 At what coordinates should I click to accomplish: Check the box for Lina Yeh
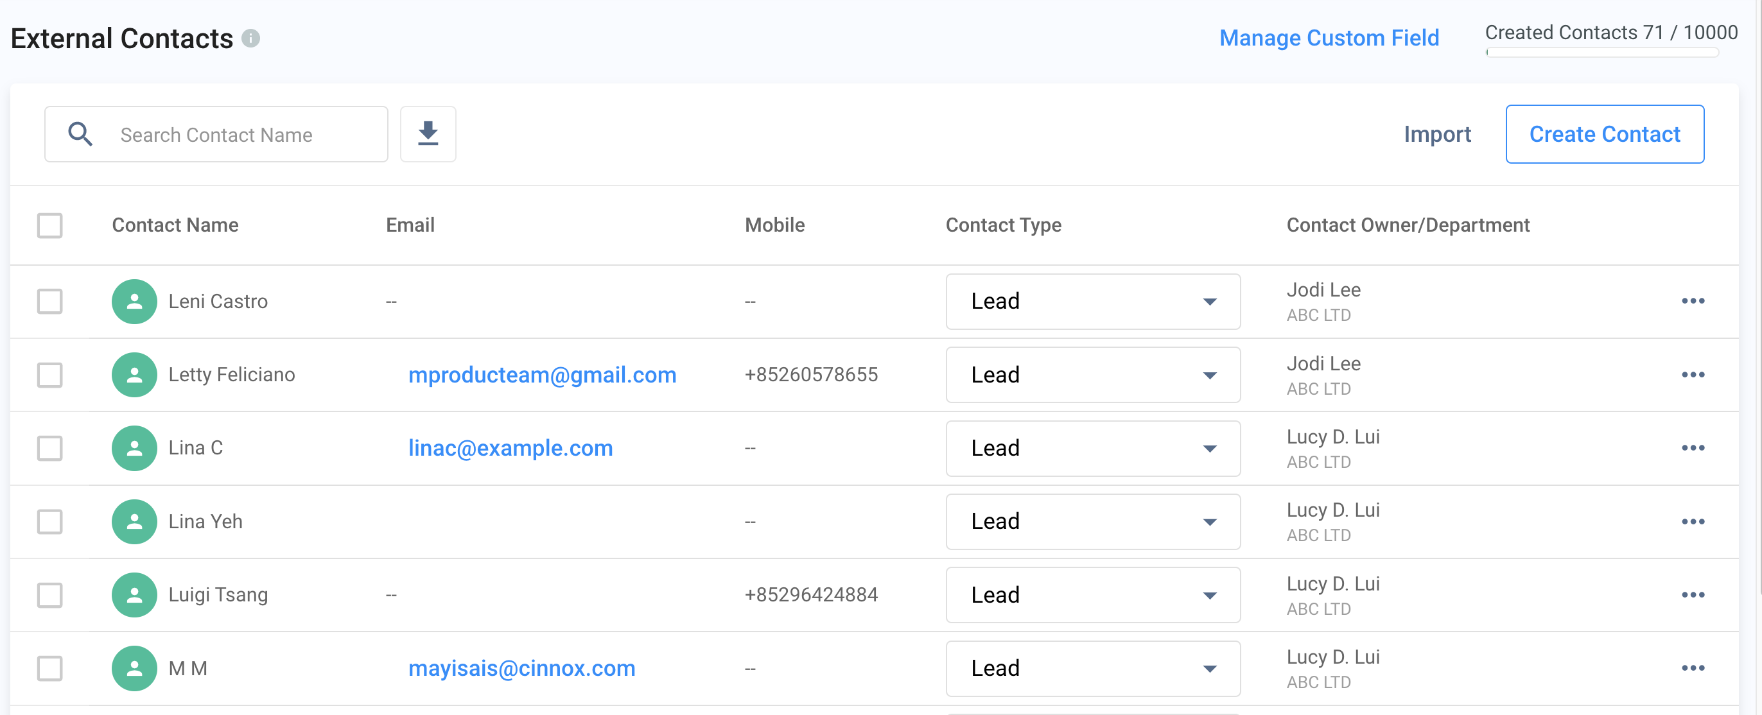pos(49,522)
